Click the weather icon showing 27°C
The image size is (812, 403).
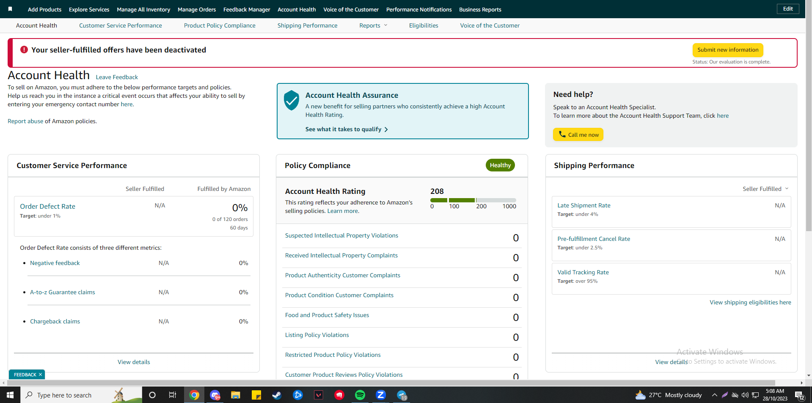point(641,395)
